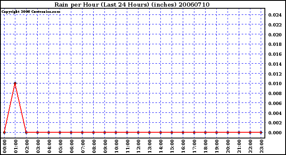Click the 0.008 y-axis label
Viewport: 286px width, 155px height.
pyautogui.click(x=275, y=93)
